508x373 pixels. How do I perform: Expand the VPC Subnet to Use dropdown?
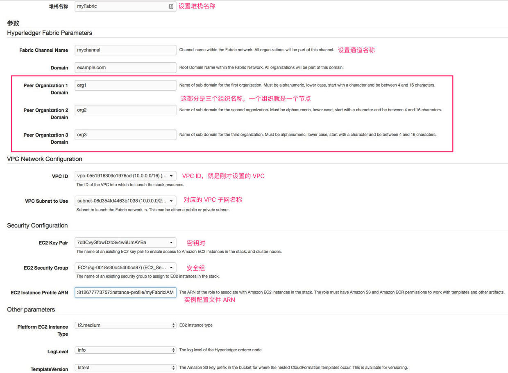coord(125,201)
